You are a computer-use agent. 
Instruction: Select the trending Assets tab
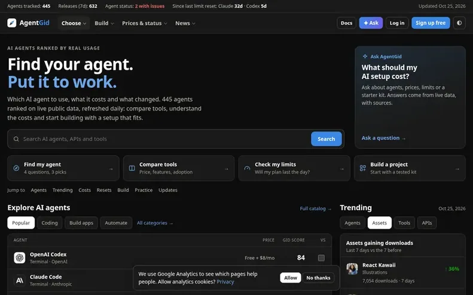coord(379,223)
